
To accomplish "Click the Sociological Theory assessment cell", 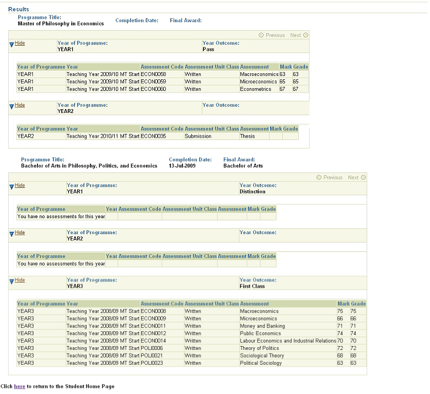I will [262, 356].
